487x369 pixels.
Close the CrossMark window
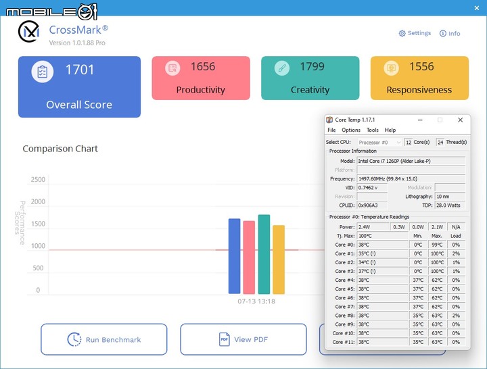point(477,8)
